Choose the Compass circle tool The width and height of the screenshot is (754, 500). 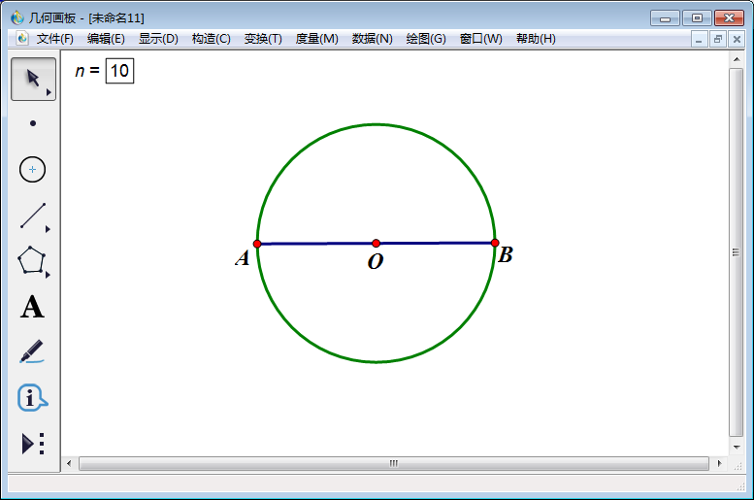[x=33, y=170]
